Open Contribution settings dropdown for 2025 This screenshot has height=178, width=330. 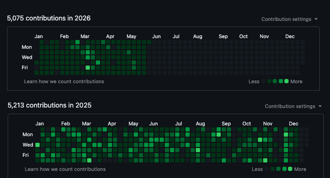(293, 106)
